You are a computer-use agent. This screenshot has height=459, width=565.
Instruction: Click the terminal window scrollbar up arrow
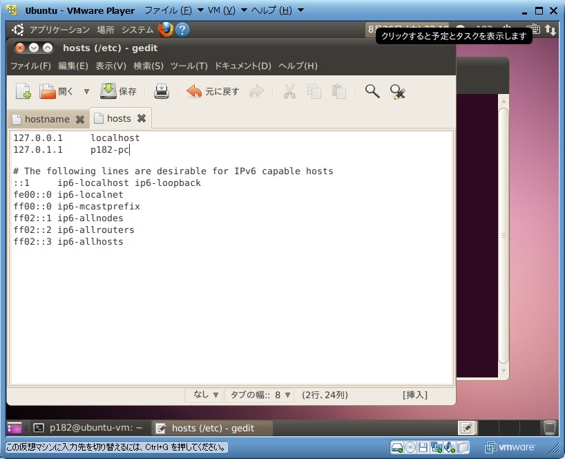(504, 102)
